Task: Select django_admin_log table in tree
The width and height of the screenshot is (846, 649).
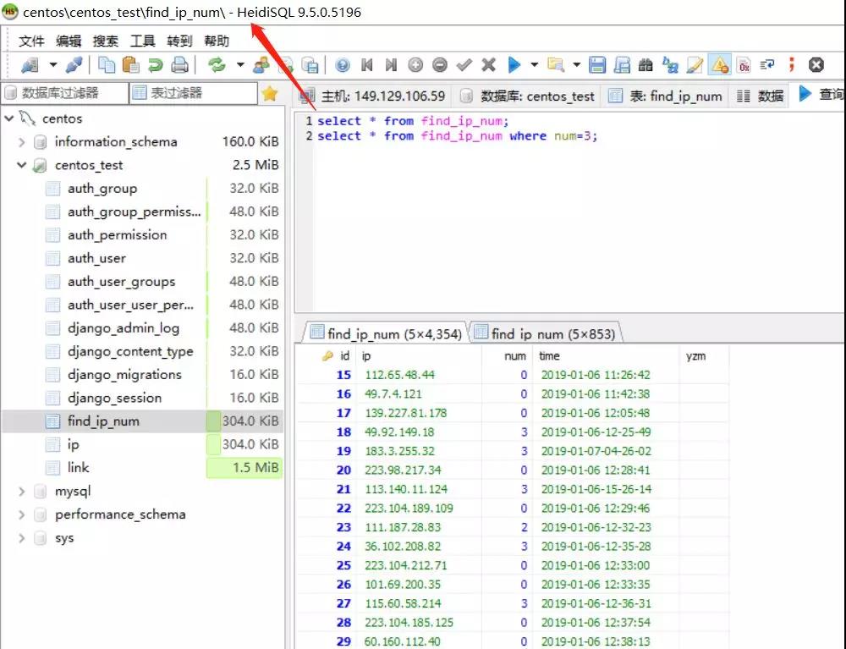Action: [x=124, y=328]
